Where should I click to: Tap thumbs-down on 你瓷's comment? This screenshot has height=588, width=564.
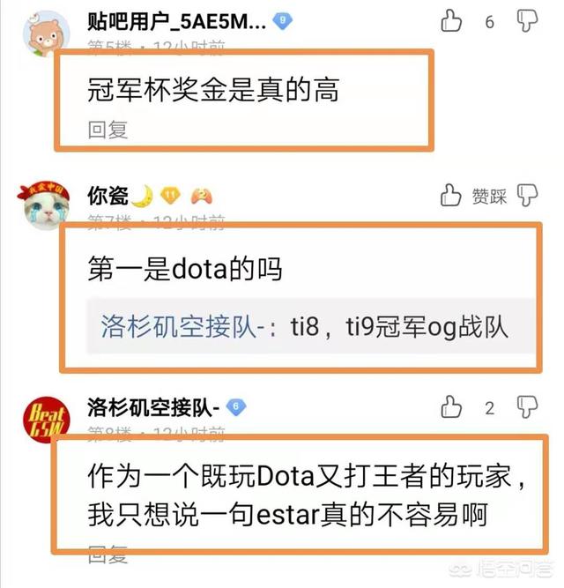[x=527, y=195]
